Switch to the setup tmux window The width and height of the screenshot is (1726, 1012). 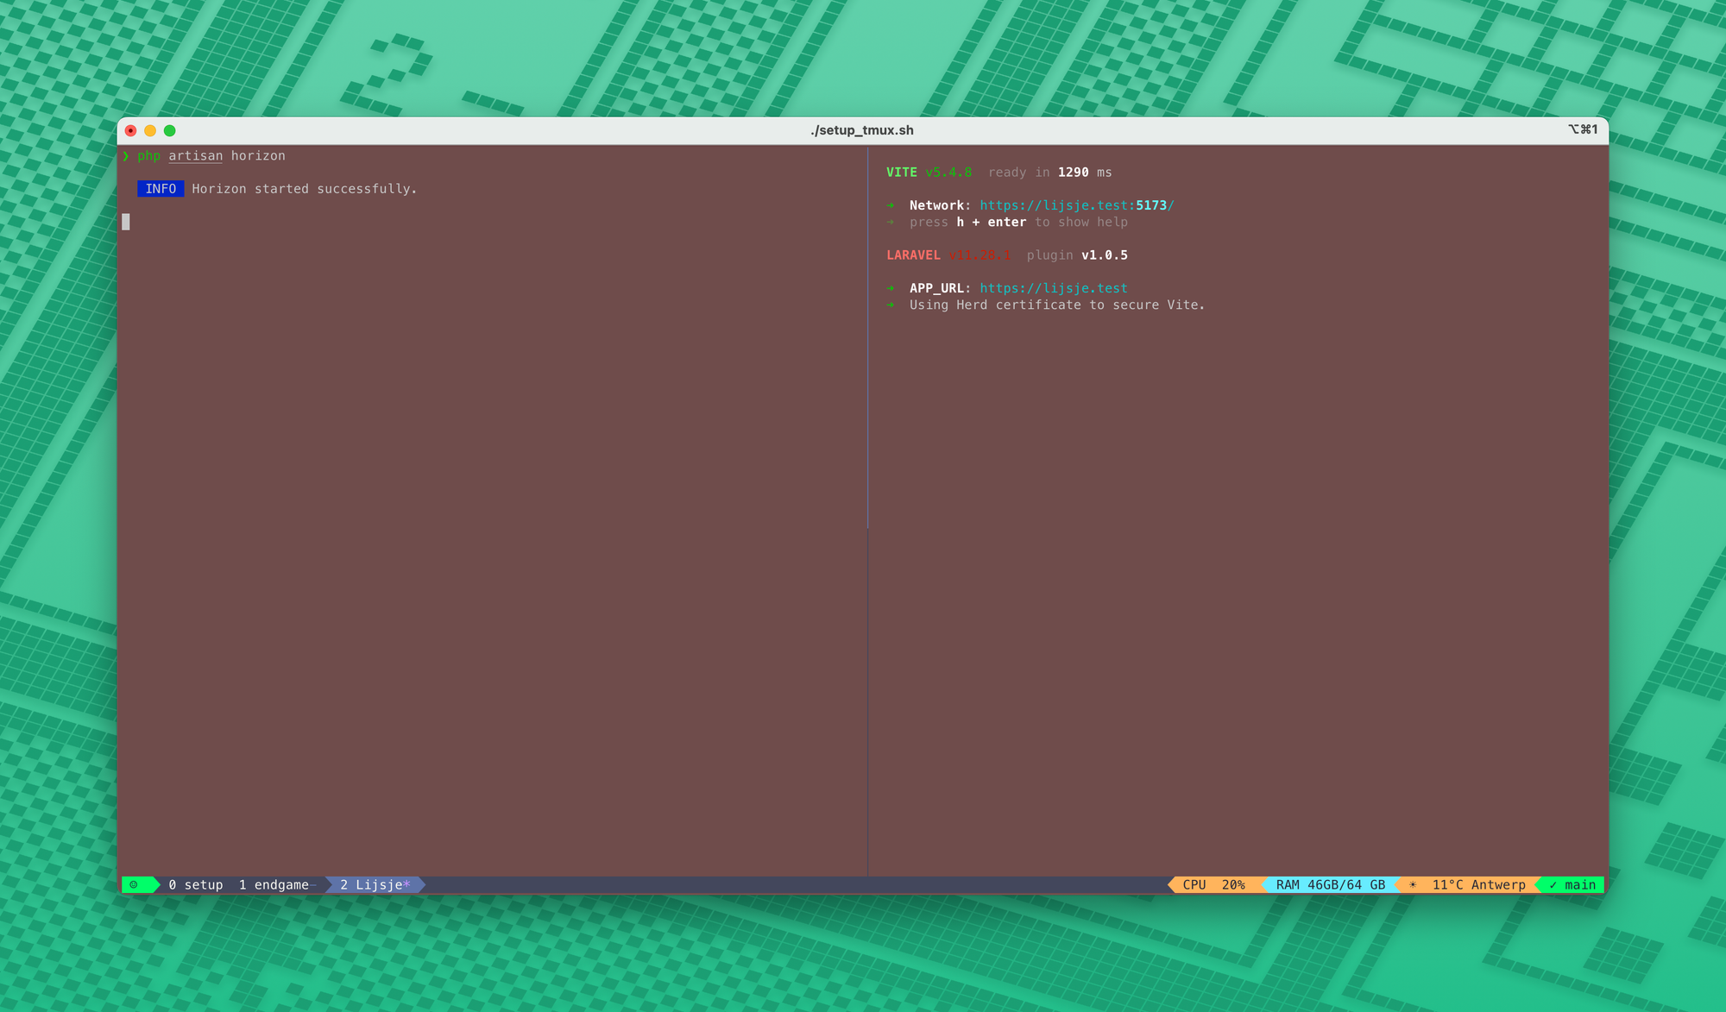click(x=196, y=884)
